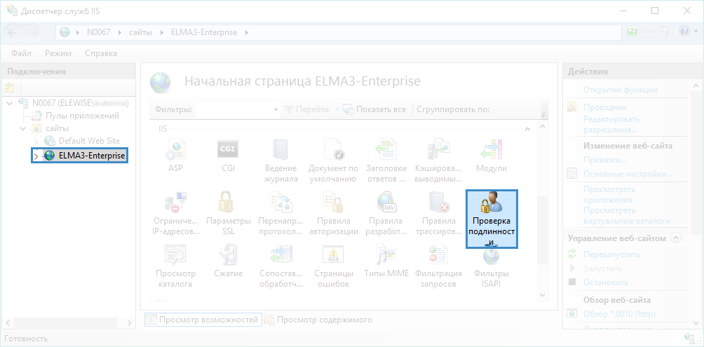704x347 pixels.
Task: Select Default Web Site in tree
Action: pyautogui.click(x=89, y=142)
